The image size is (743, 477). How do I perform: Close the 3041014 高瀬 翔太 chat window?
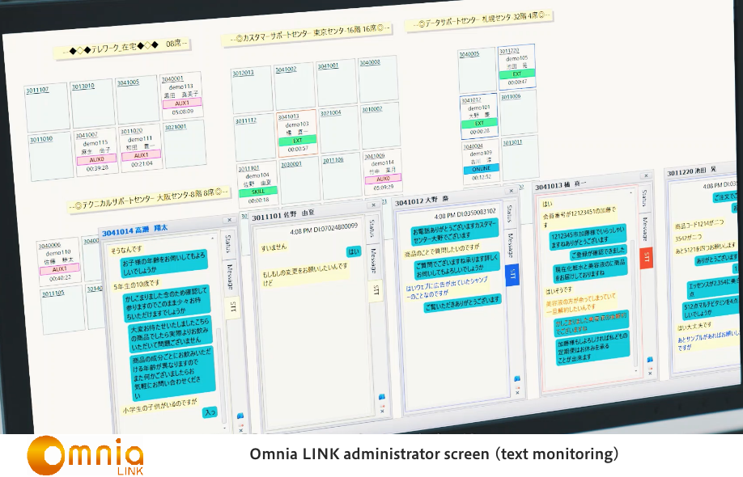pos(229,220)
